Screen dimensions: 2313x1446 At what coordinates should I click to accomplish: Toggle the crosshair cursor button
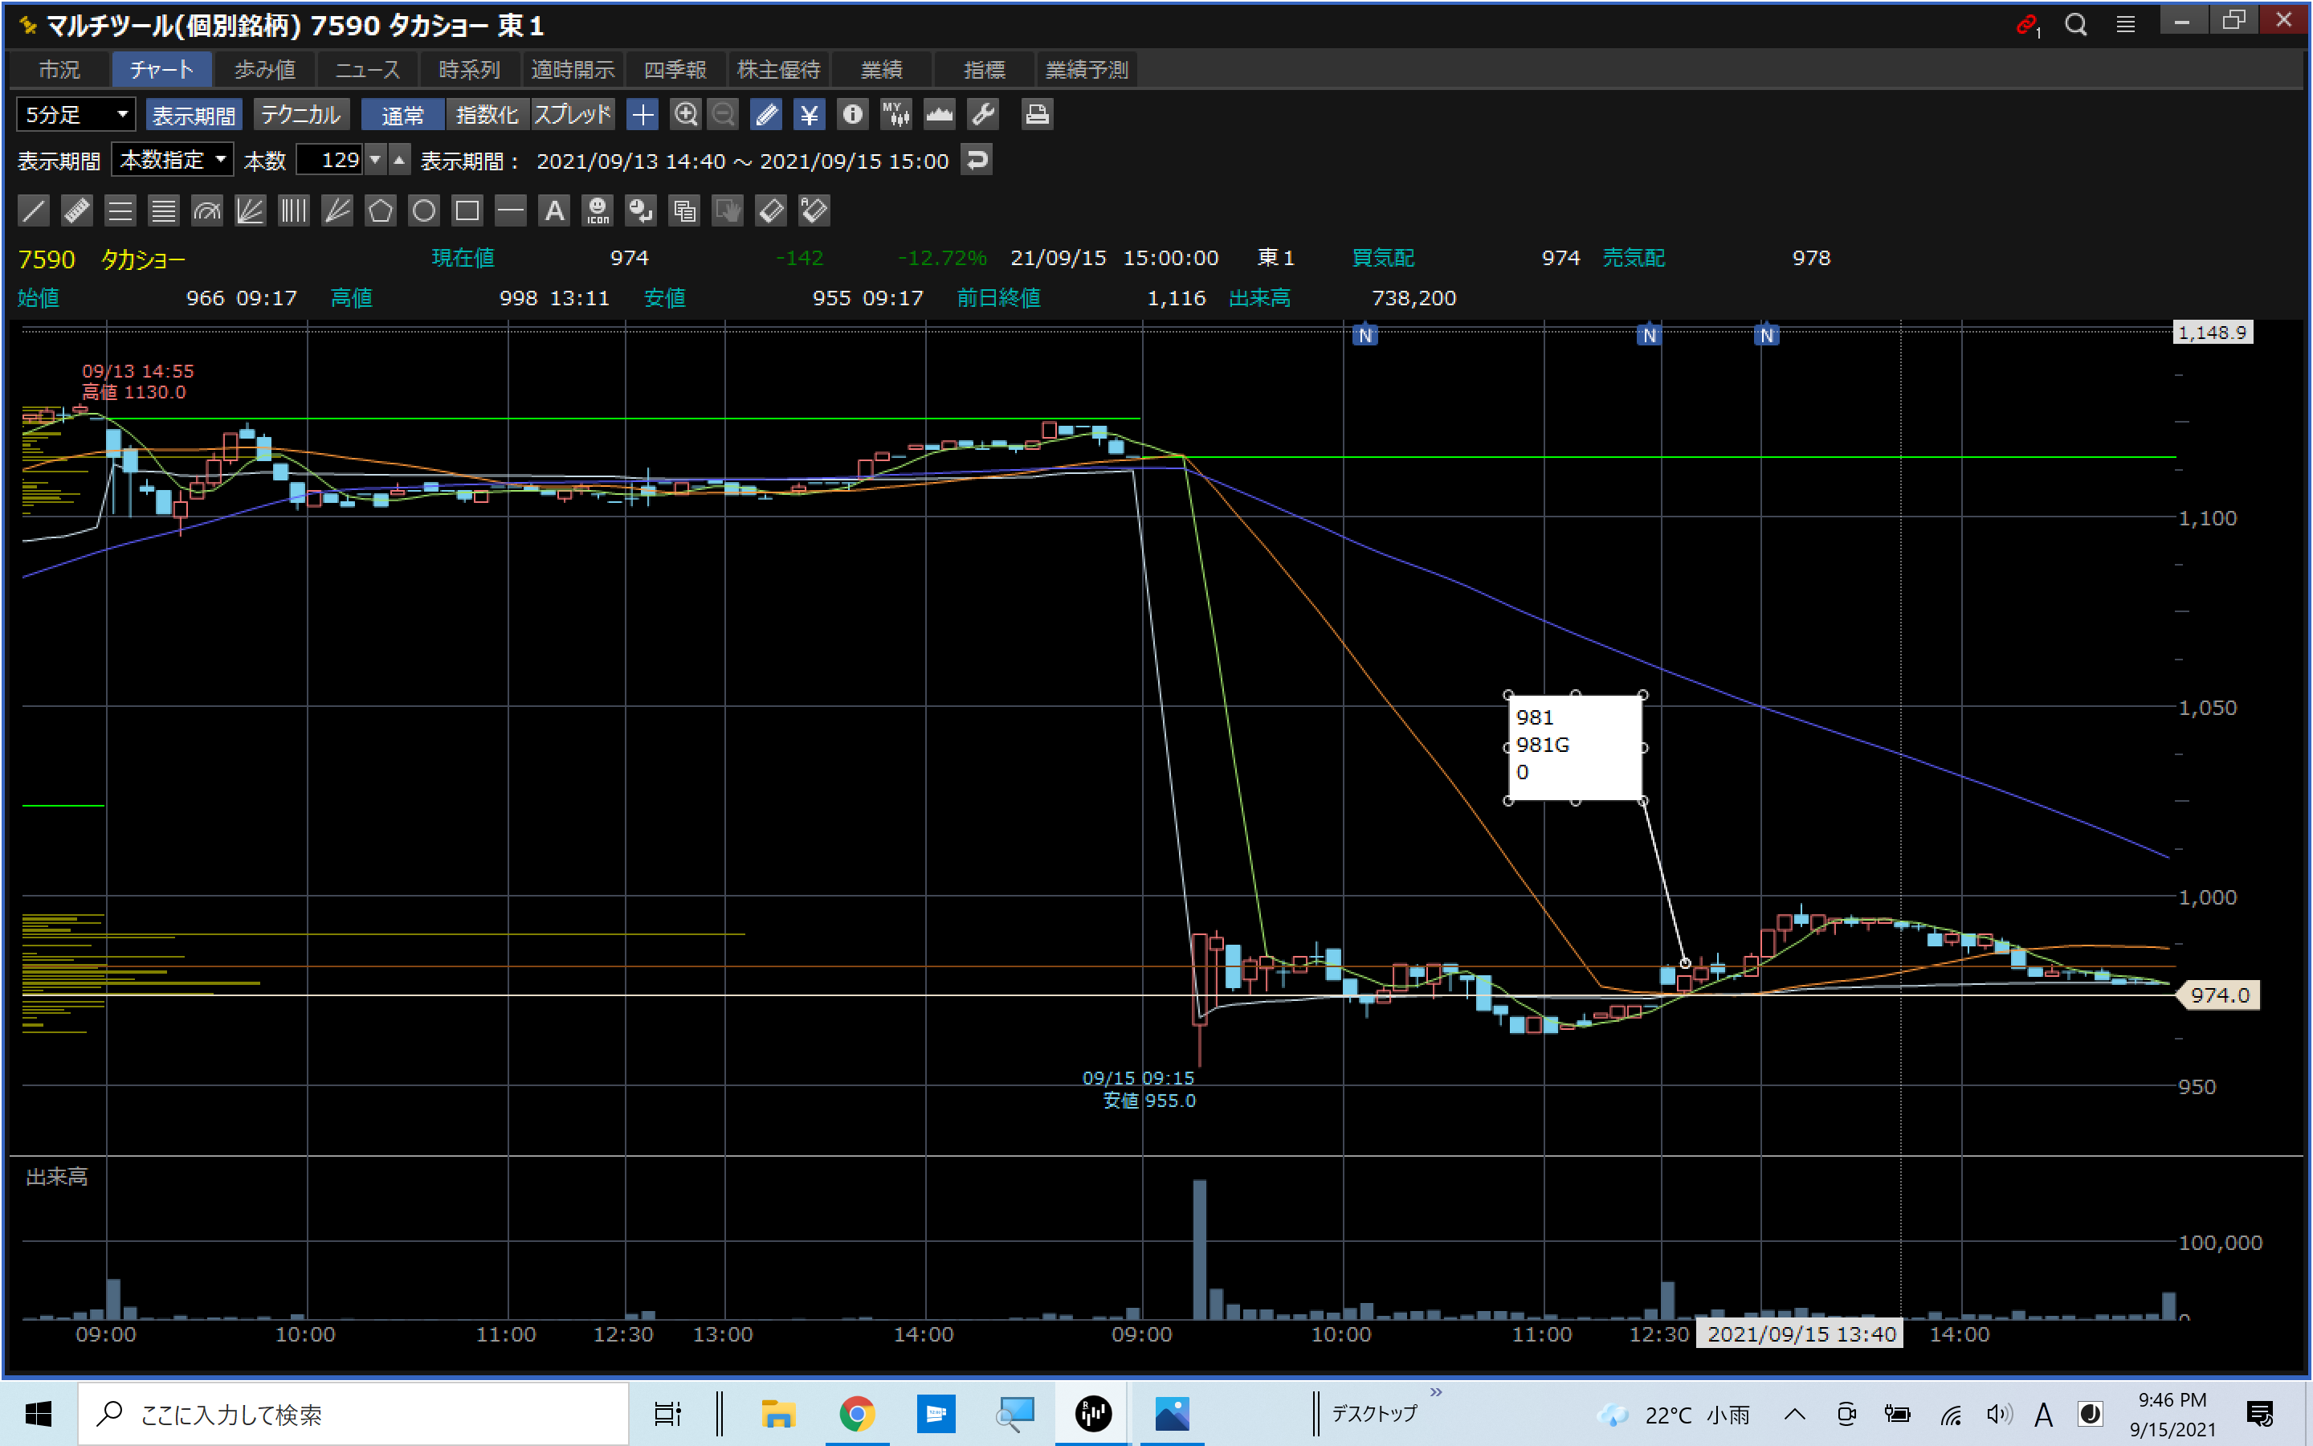642,115
